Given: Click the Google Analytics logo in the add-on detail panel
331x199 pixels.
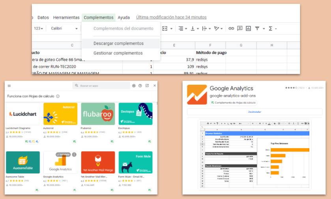Looking at the screenshot, I should [x=197, y=95].
